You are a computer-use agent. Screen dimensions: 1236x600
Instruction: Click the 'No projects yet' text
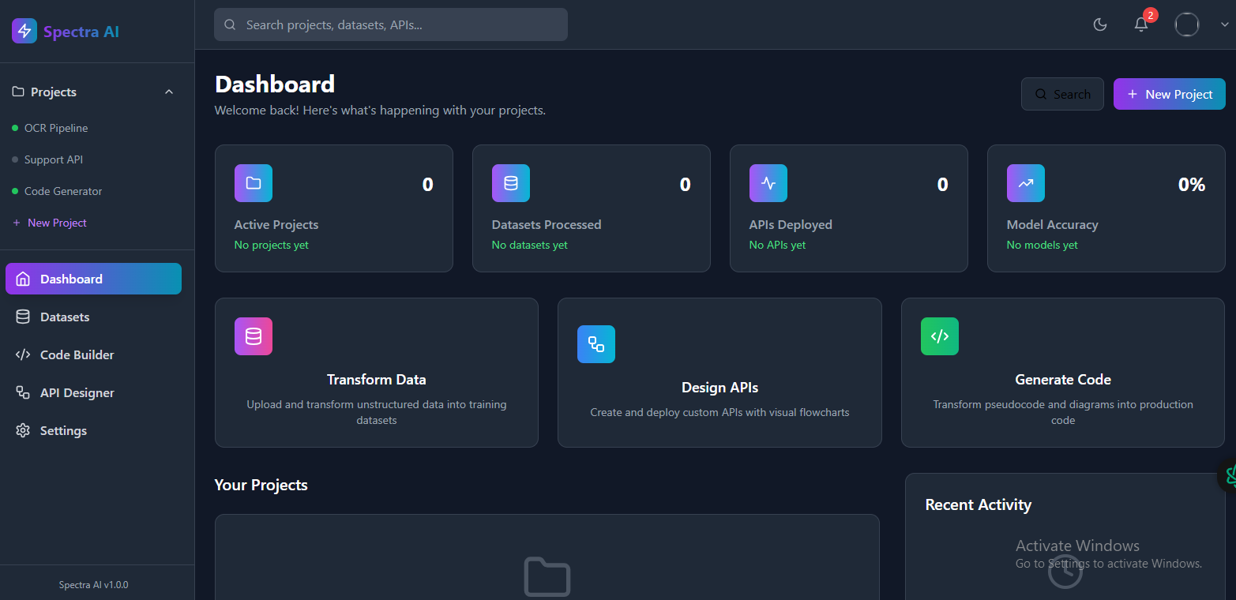(272, 245)
